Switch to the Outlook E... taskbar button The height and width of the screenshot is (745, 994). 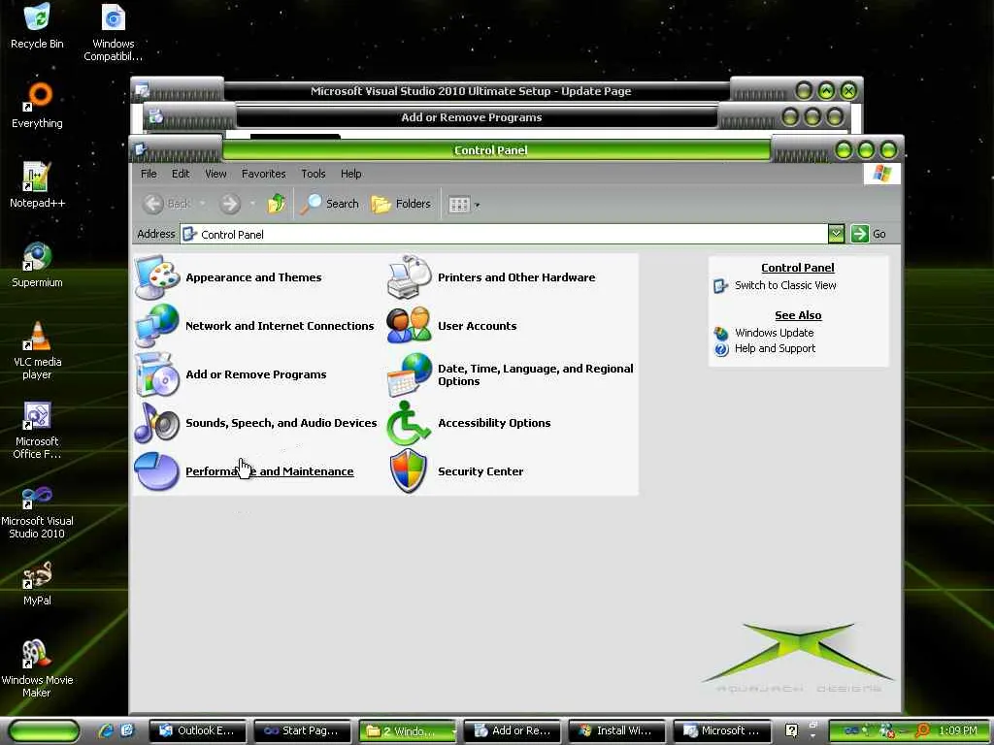pos(198,731)
